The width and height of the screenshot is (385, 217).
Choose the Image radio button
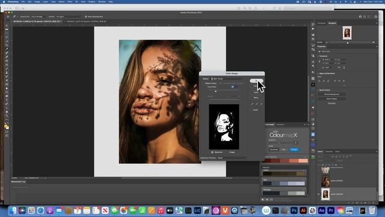[x=227, y=153]
